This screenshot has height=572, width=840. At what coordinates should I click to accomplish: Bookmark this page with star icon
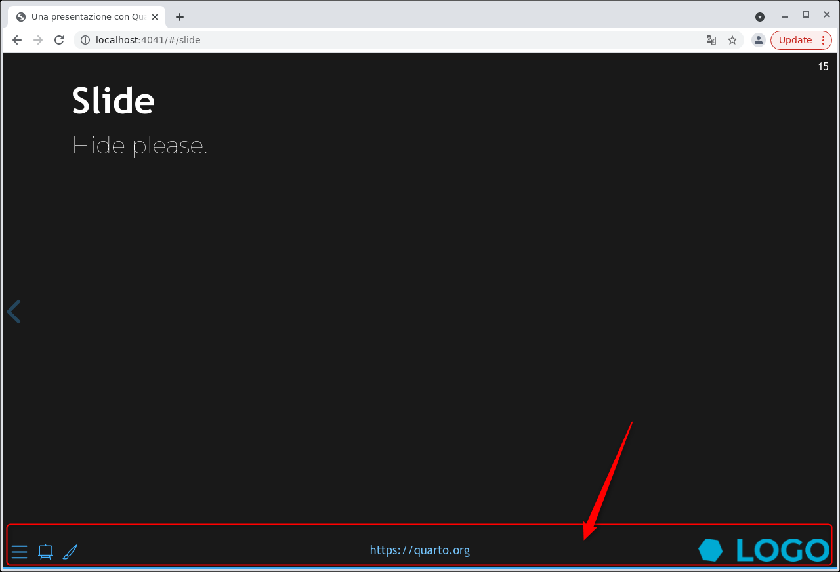point(732,40)
